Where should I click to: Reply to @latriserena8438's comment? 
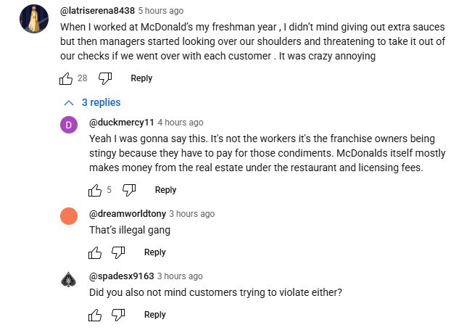[141, 78]
